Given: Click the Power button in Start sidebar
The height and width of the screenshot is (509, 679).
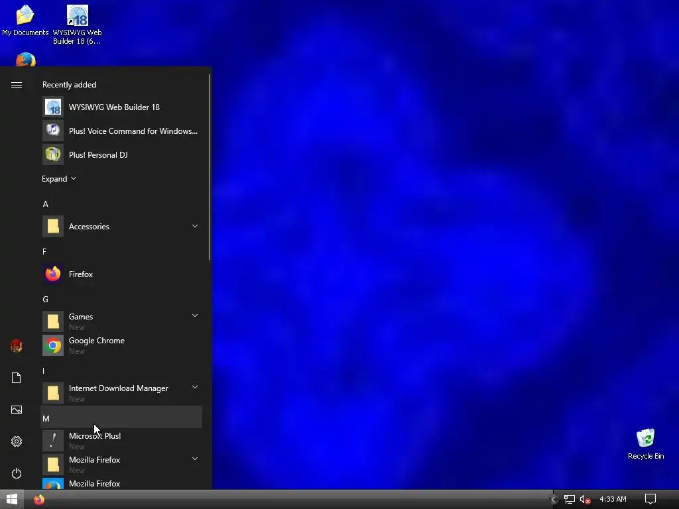Looking at the screenshot, I should tap(17, 473).
